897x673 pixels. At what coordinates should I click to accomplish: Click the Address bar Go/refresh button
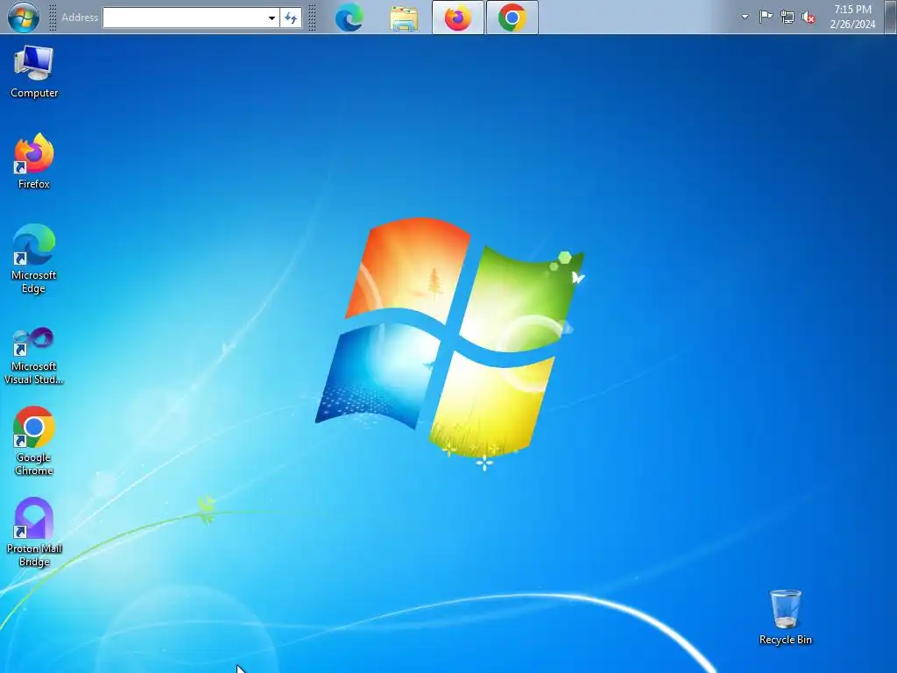tap(291, 18)
